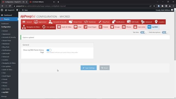Click the browser reload icon
Viewport: 176px width, 99px height.
10,6
